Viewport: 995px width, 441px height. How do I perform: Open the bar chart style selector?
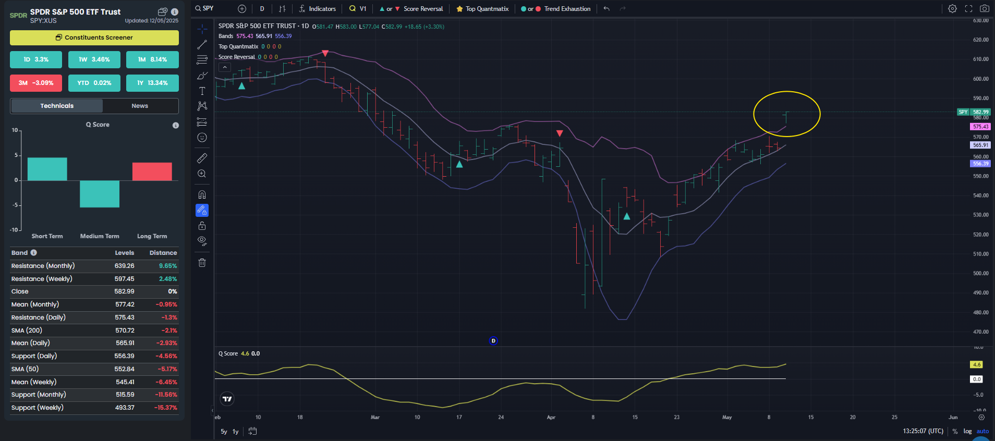click(x=282, y=8)
